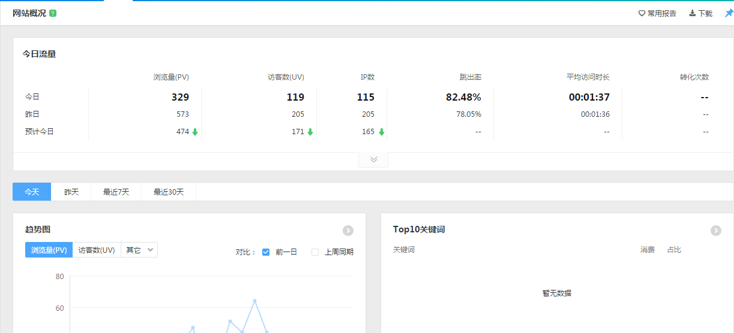Select 浏览量(PV) trend tab

tap(49, 250)
